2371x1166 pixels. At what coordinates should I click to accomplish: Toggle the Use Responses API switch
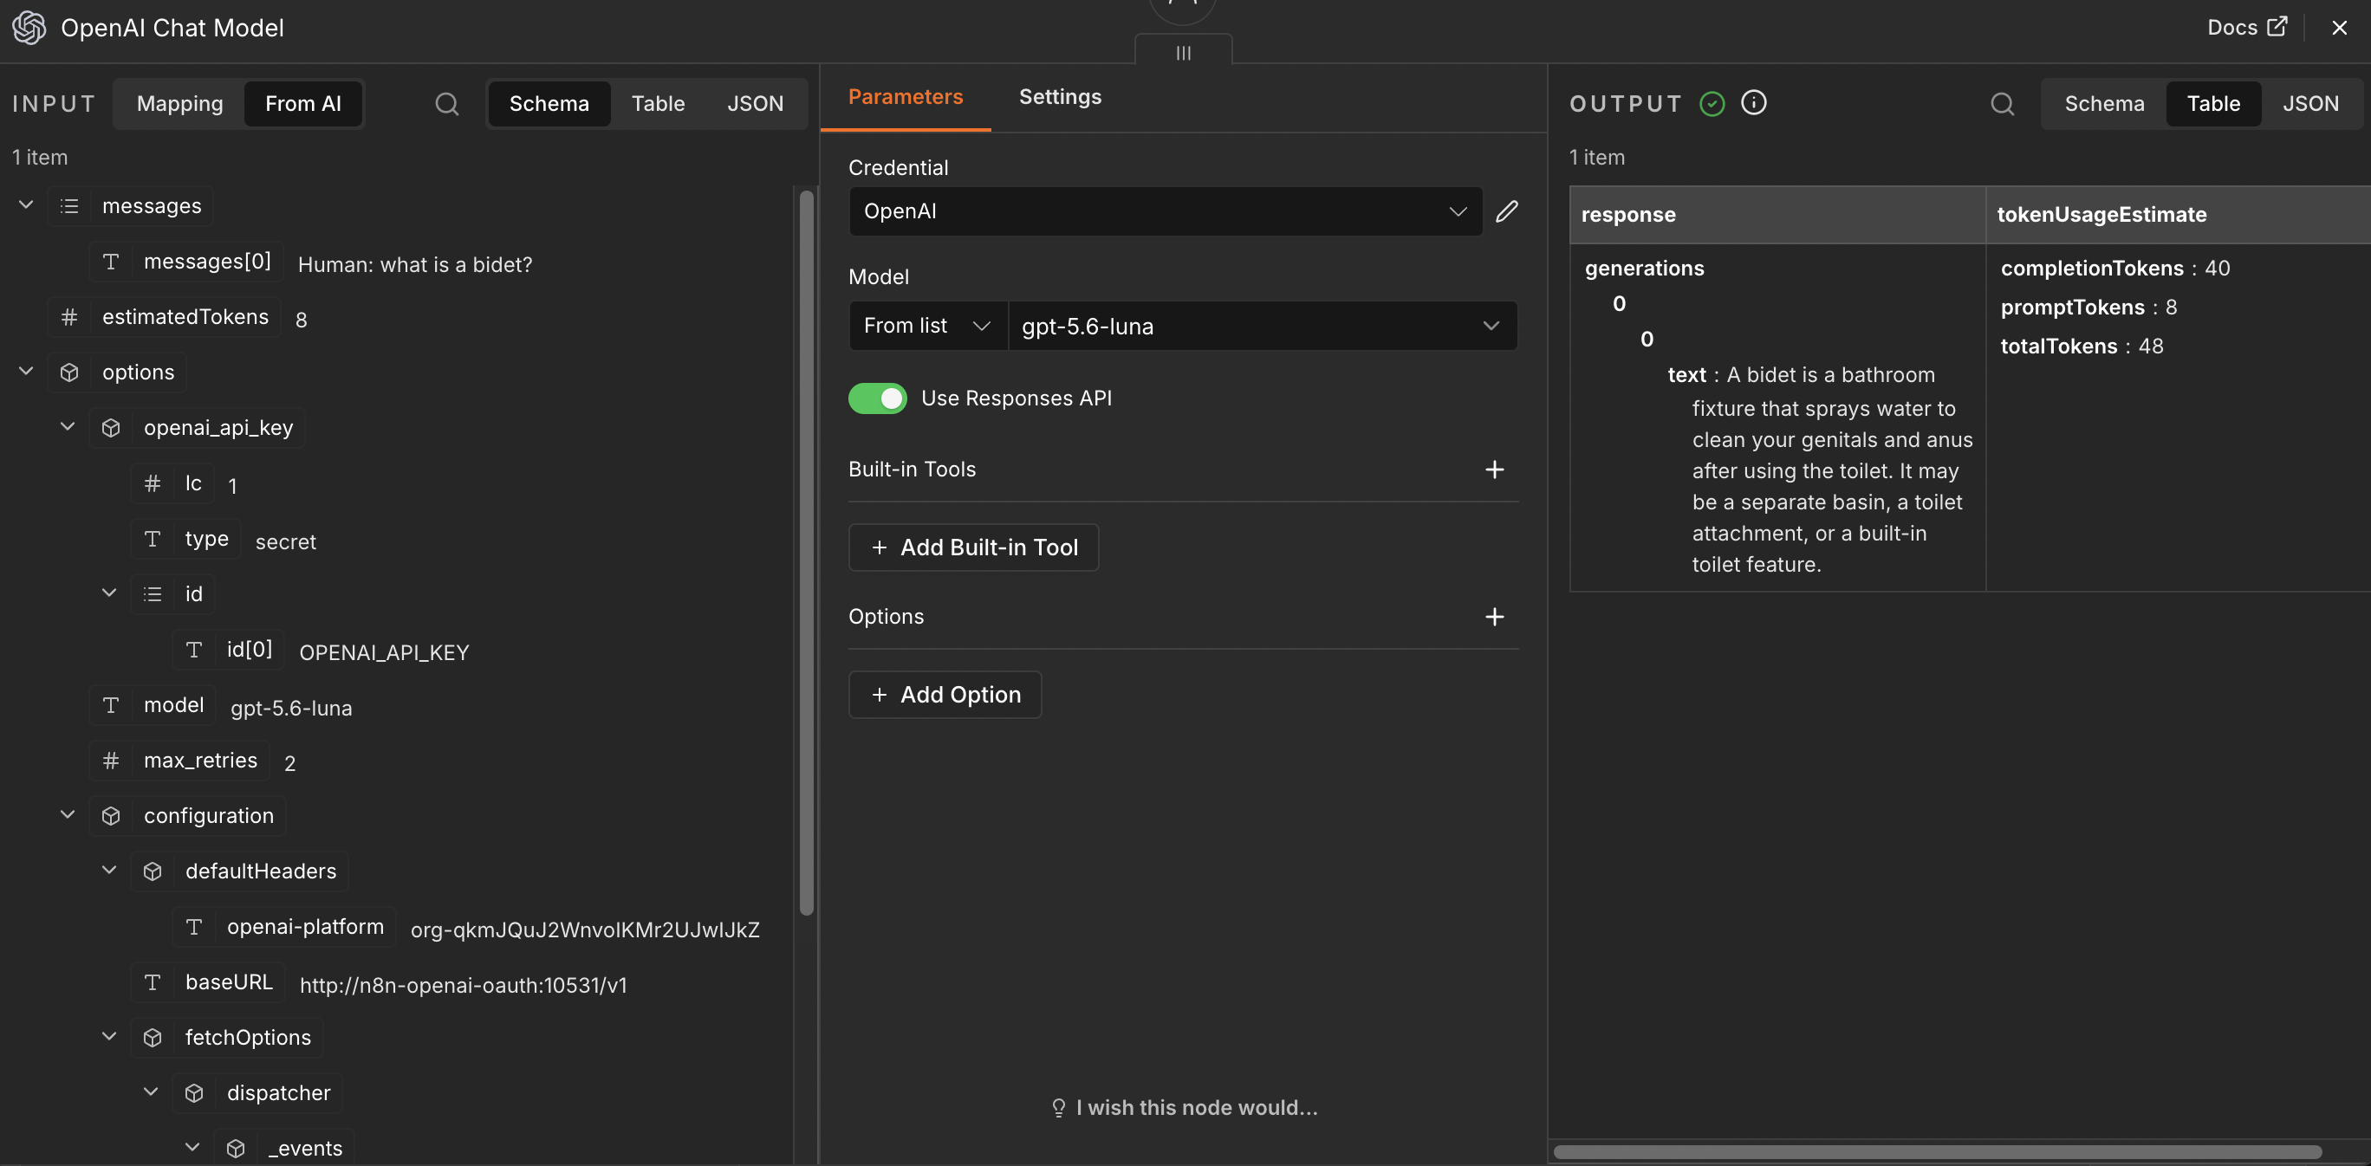[x=876, y=398]
